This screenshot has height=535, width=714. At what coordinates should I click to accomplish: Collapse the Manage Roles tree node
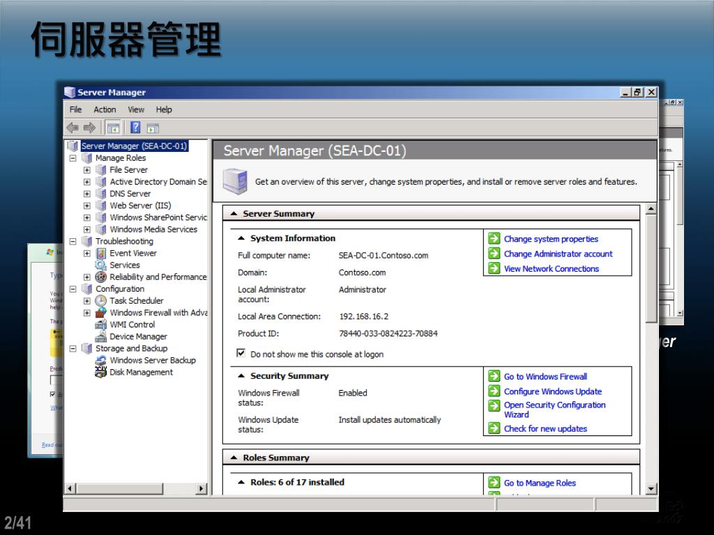pos(73,158)
